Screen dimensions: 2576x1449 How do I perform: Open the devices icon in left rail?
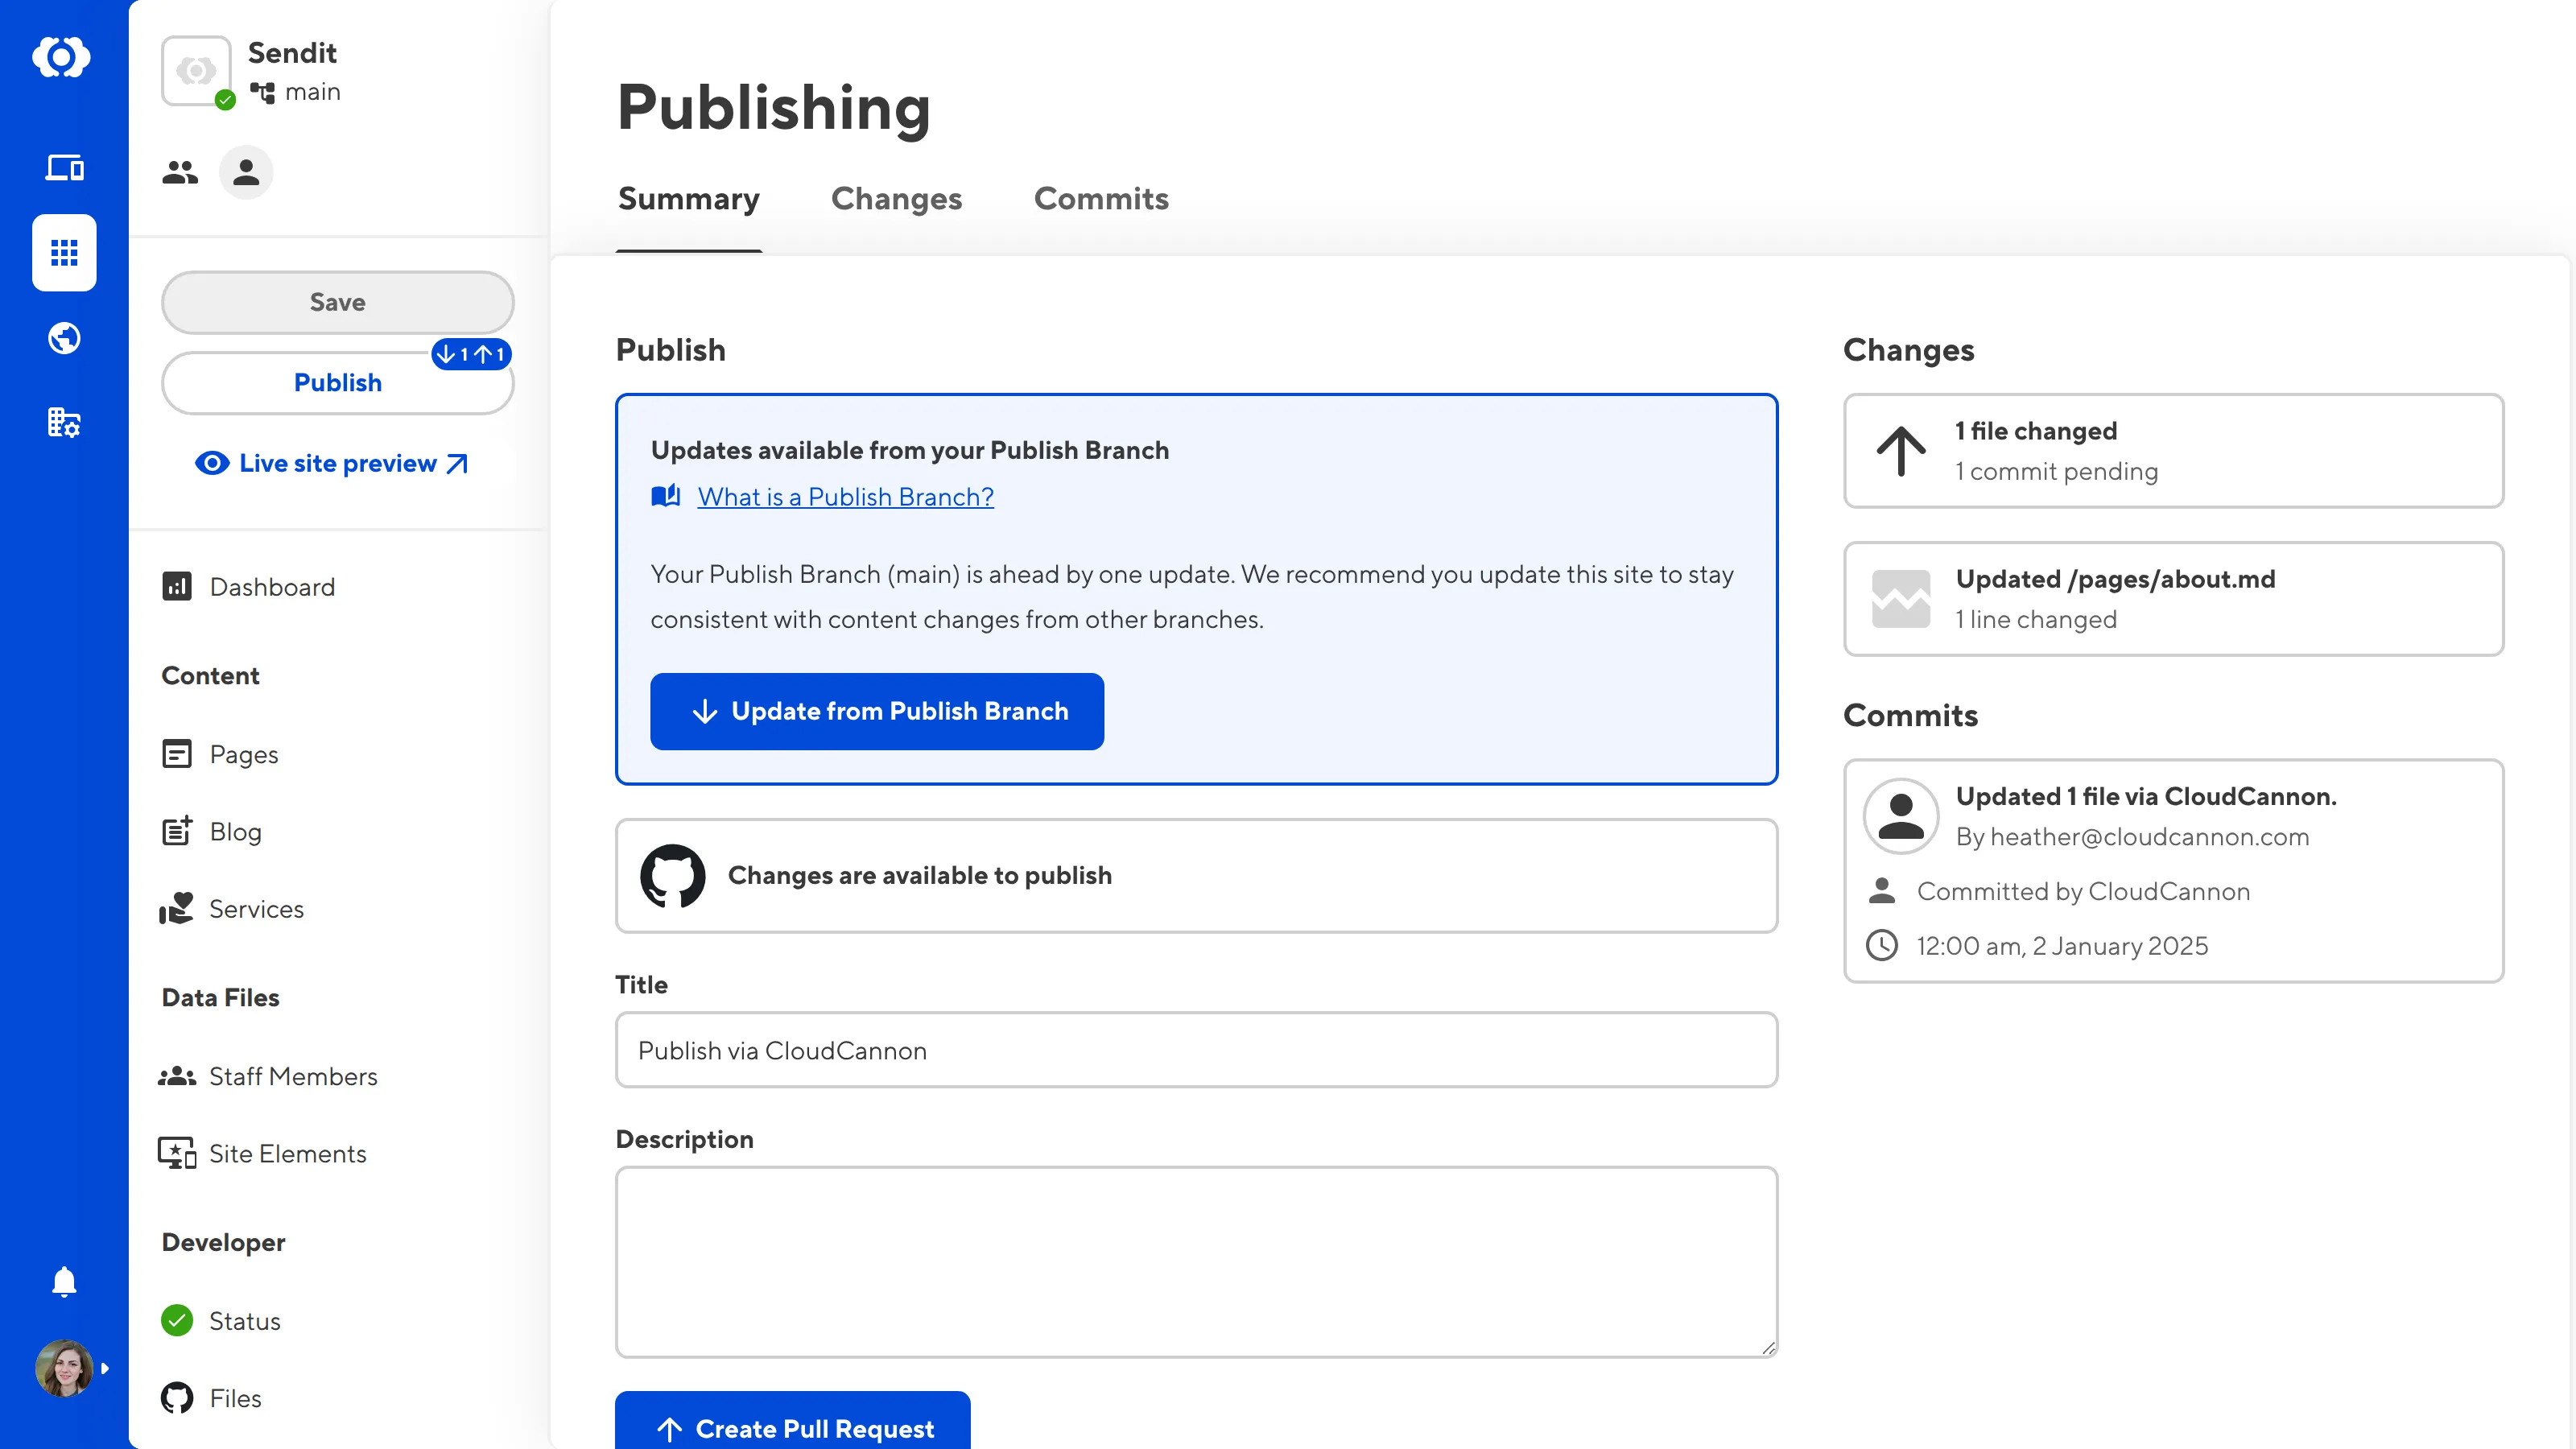click(64, 167)
